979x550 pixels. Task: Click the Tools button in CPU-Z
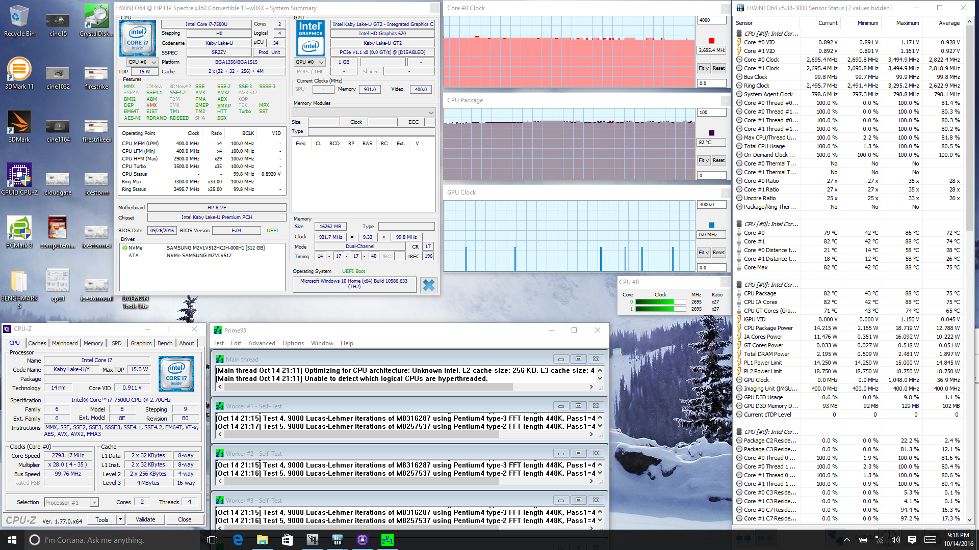(102, 519)
